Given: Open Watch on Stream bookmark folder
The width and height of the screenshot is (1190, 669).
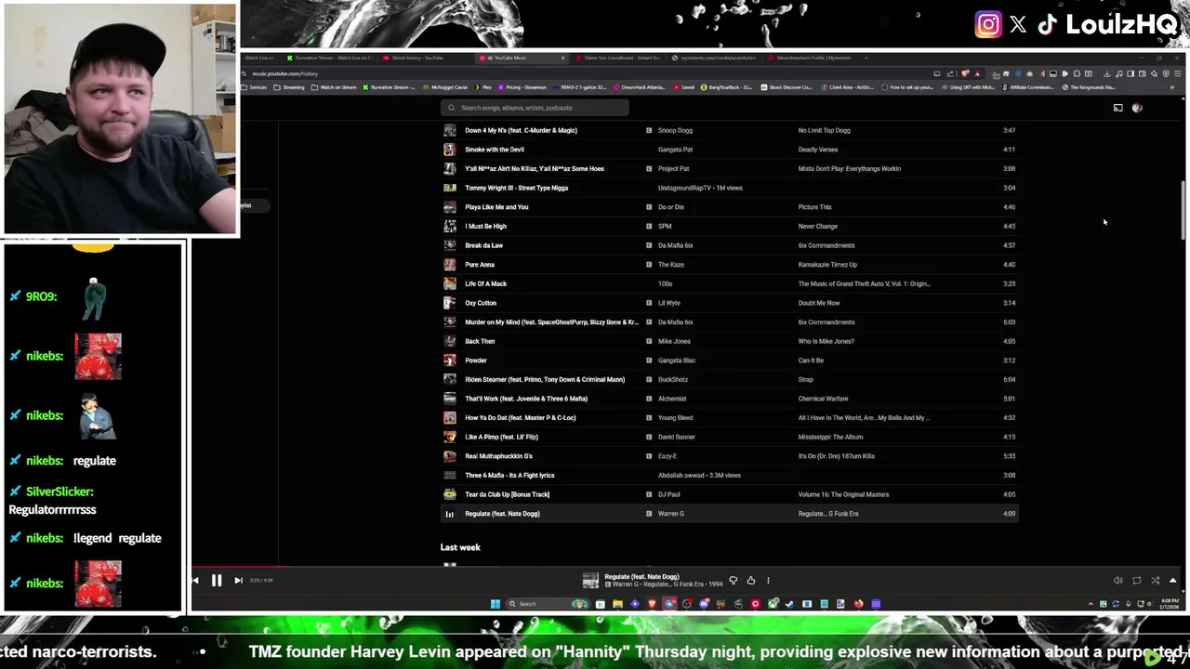Looking at the screenshot, I should (x=334, y=87).
